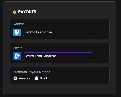Choose PayPal by clicking its radio label
This screenshot has width=121, height=97.
tap(45, 78)
